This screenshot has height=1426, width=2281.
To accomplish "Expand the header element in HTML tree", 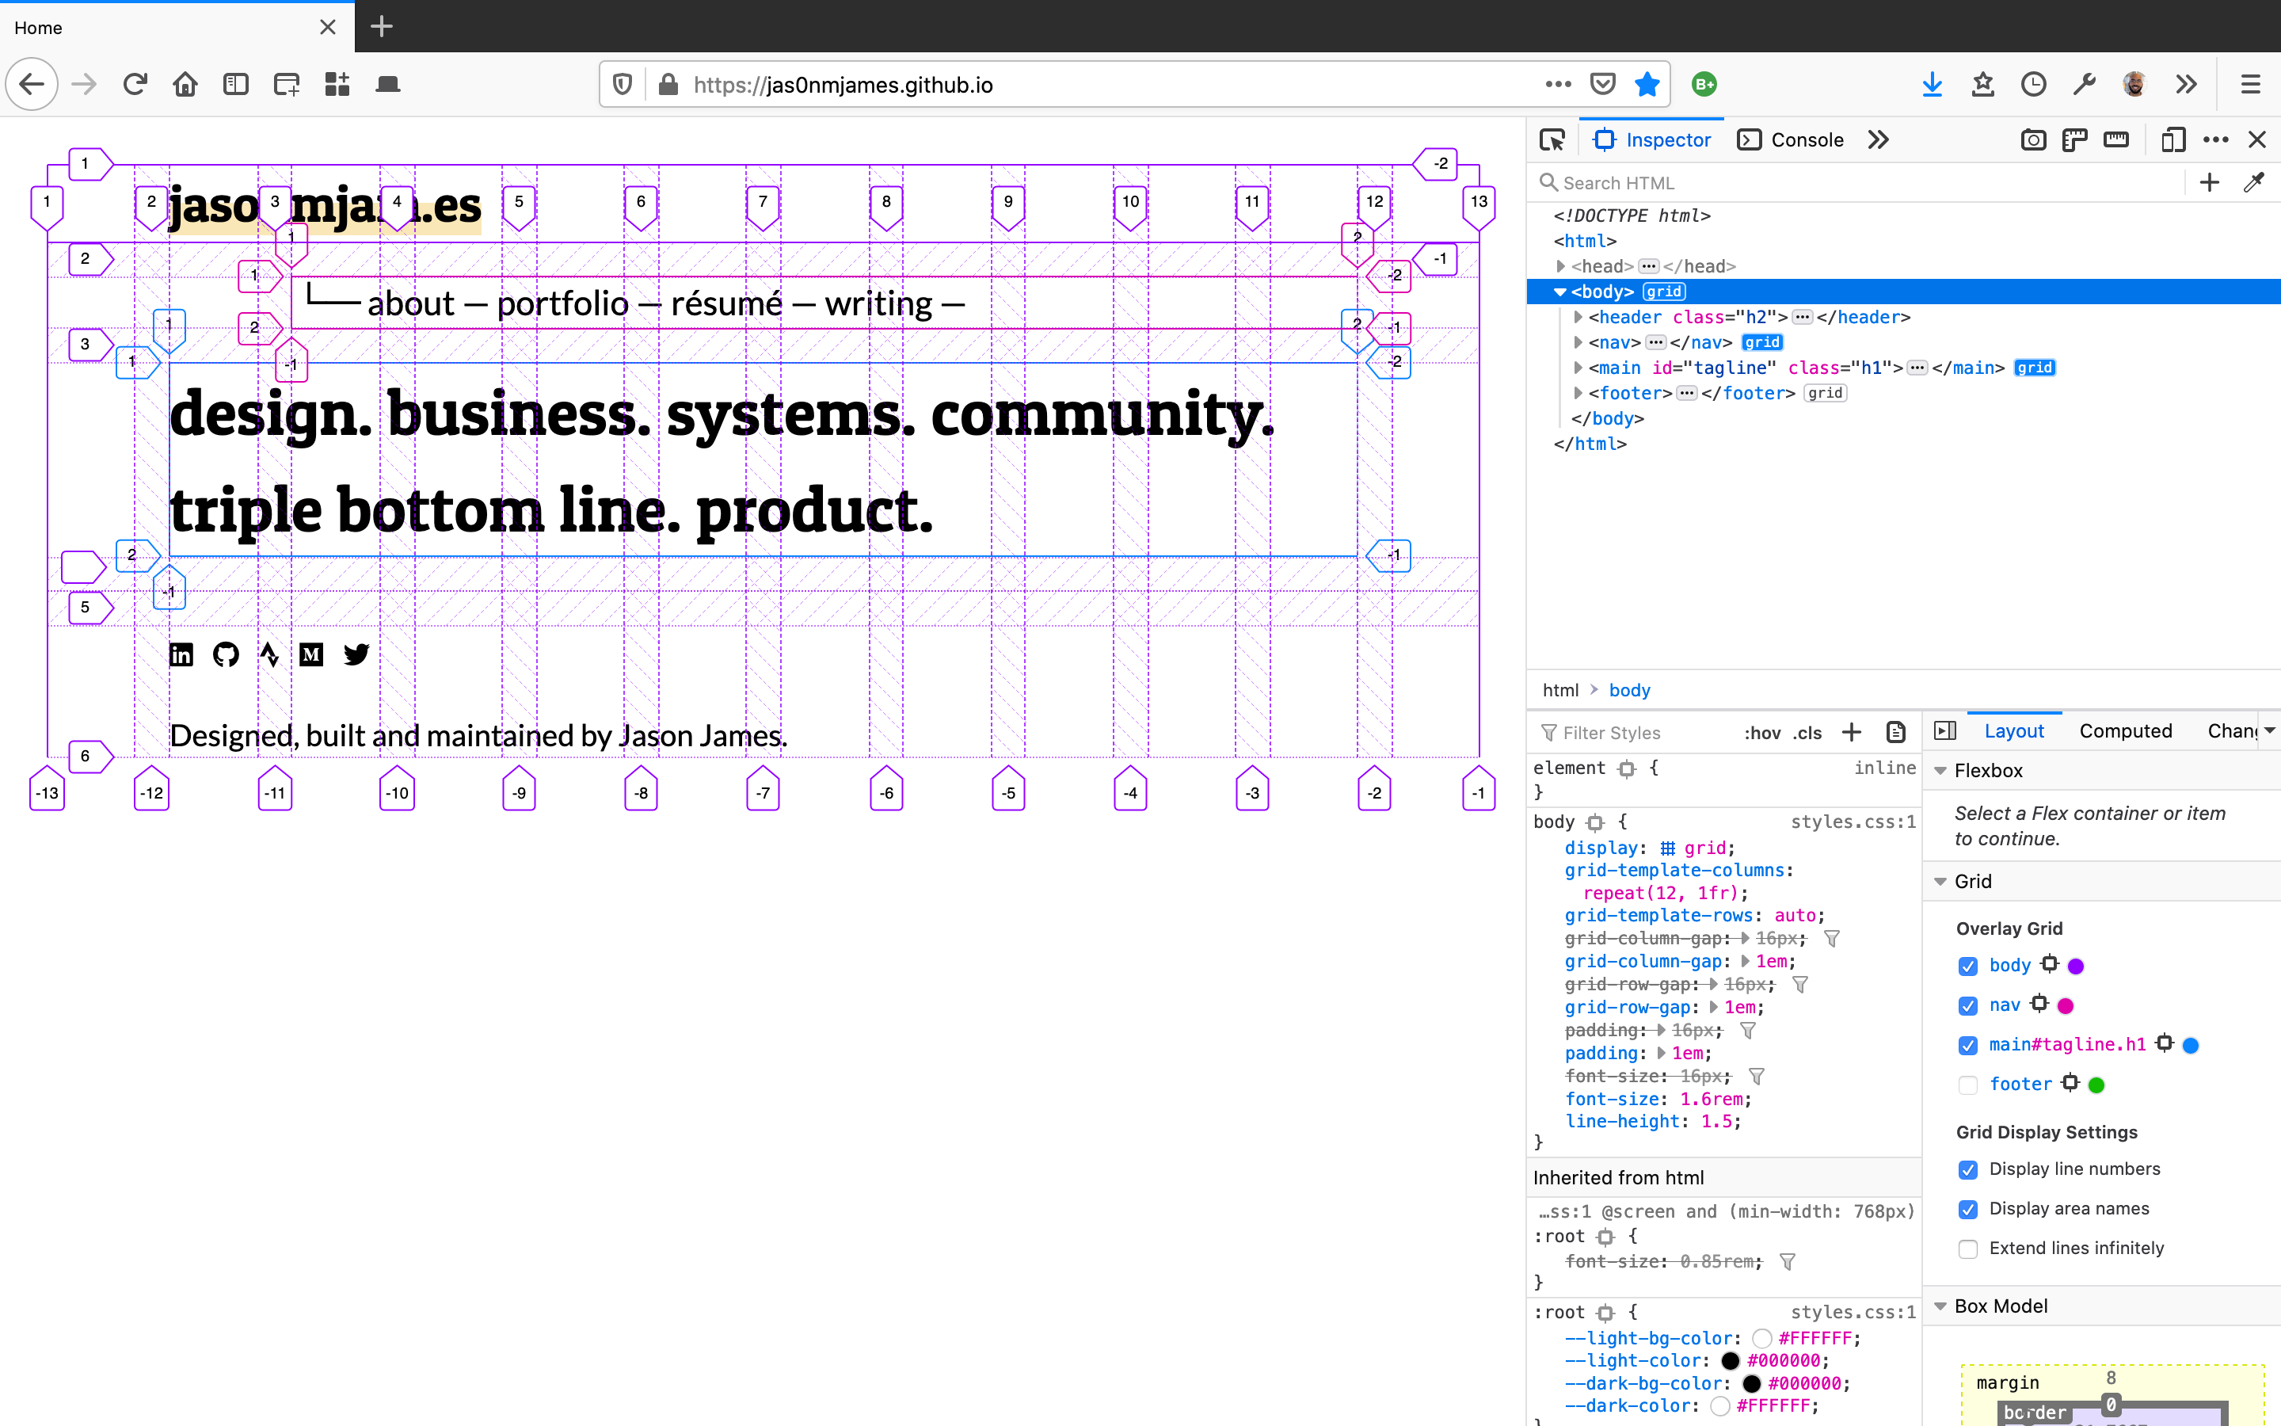I will [1578, 317].
